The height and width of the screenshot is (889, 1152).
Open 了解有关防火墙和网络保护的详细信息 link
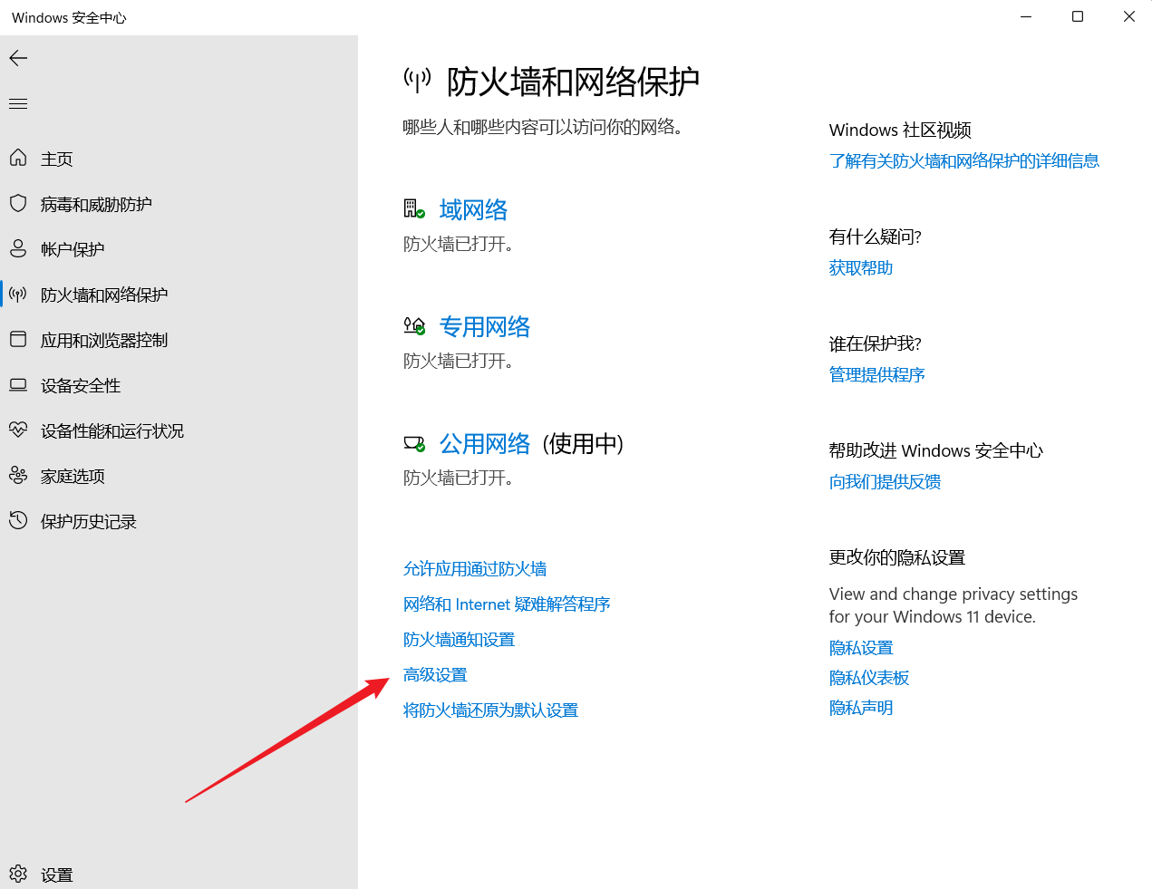964,160
